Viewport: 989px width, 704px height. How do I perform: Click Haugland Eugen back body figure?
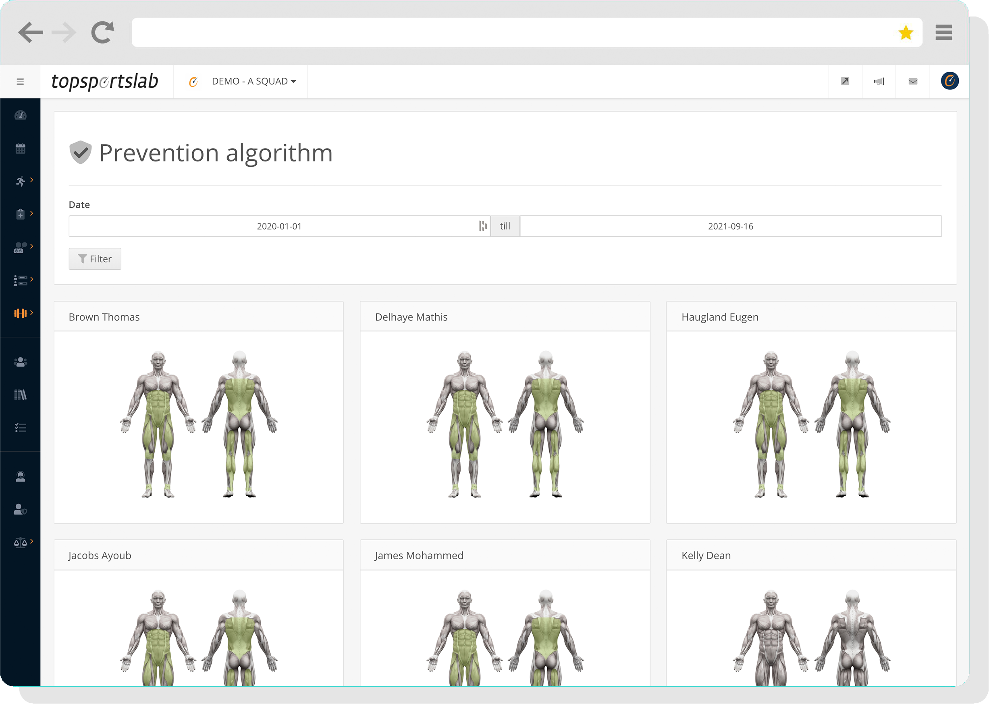coord(852,424)
